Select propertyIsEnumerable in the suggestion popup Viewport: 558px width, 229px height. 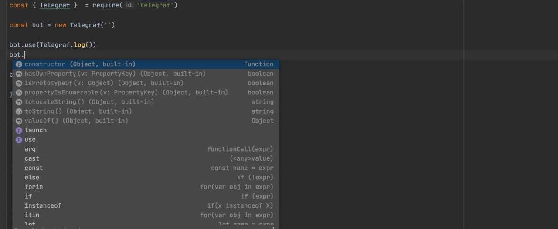click(x=146, y=92)
